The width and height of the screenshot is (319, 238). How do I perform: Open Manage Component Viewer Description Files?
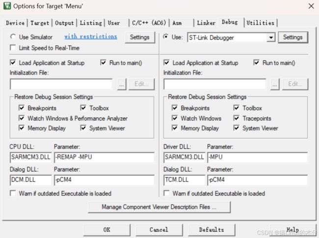tap(159, 207)
